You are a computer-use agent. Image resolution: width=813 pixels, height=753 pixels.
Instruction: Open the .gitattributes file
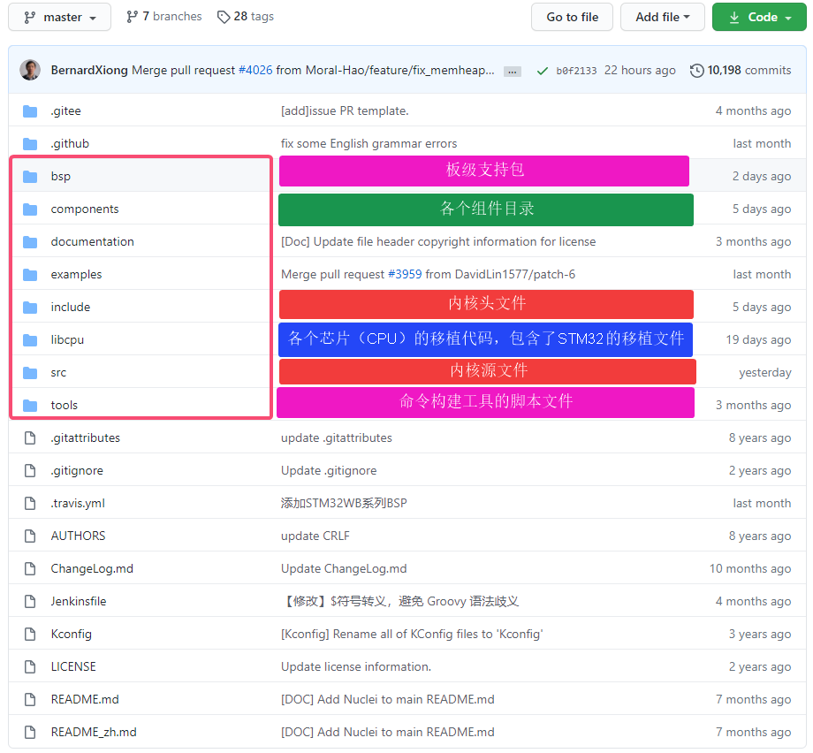pos(86,437)
